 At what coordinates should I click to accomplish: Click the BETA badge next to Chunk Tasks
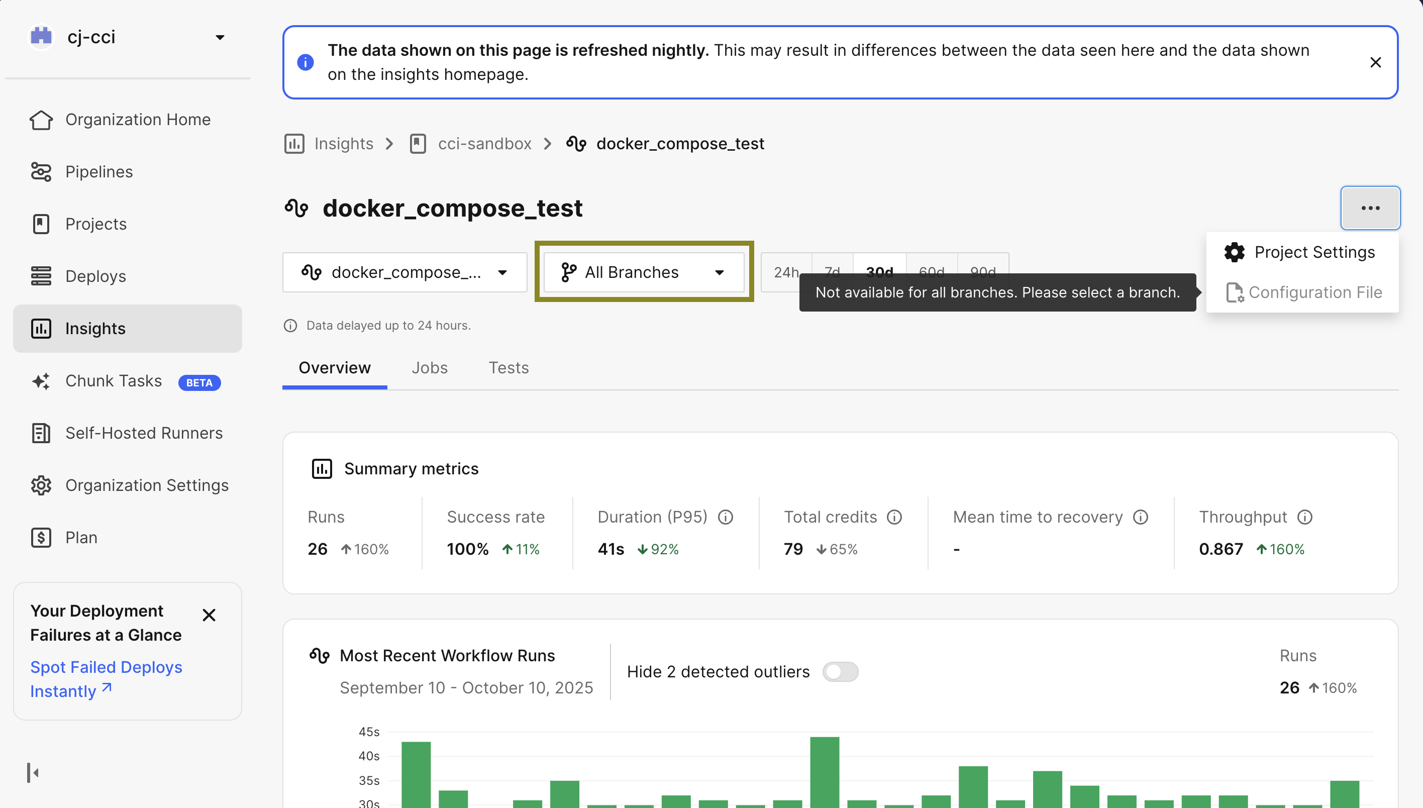(x=199, y=382)
